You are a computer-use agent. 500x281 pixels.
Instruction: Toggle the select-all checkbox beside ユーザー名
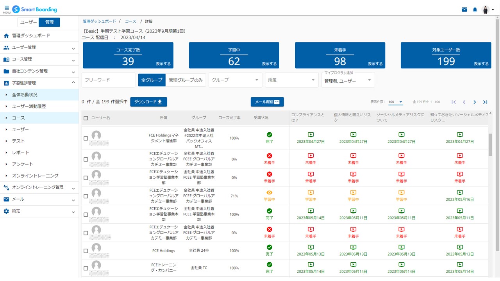pos(86,118)
